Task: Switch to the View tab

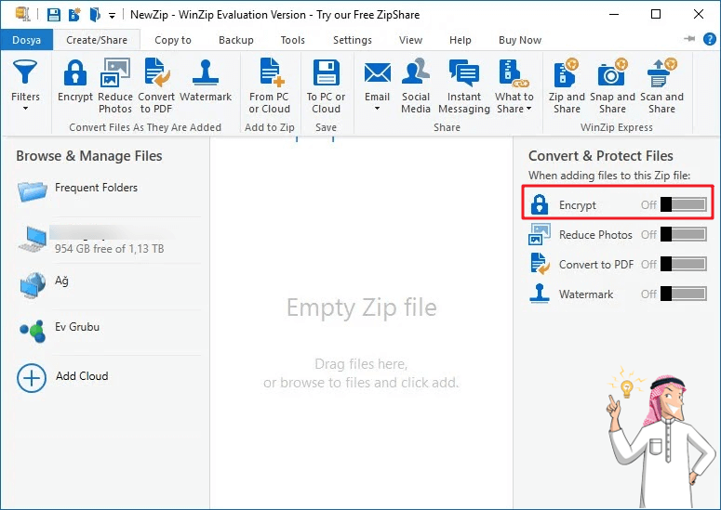Action: pos(410,40)
